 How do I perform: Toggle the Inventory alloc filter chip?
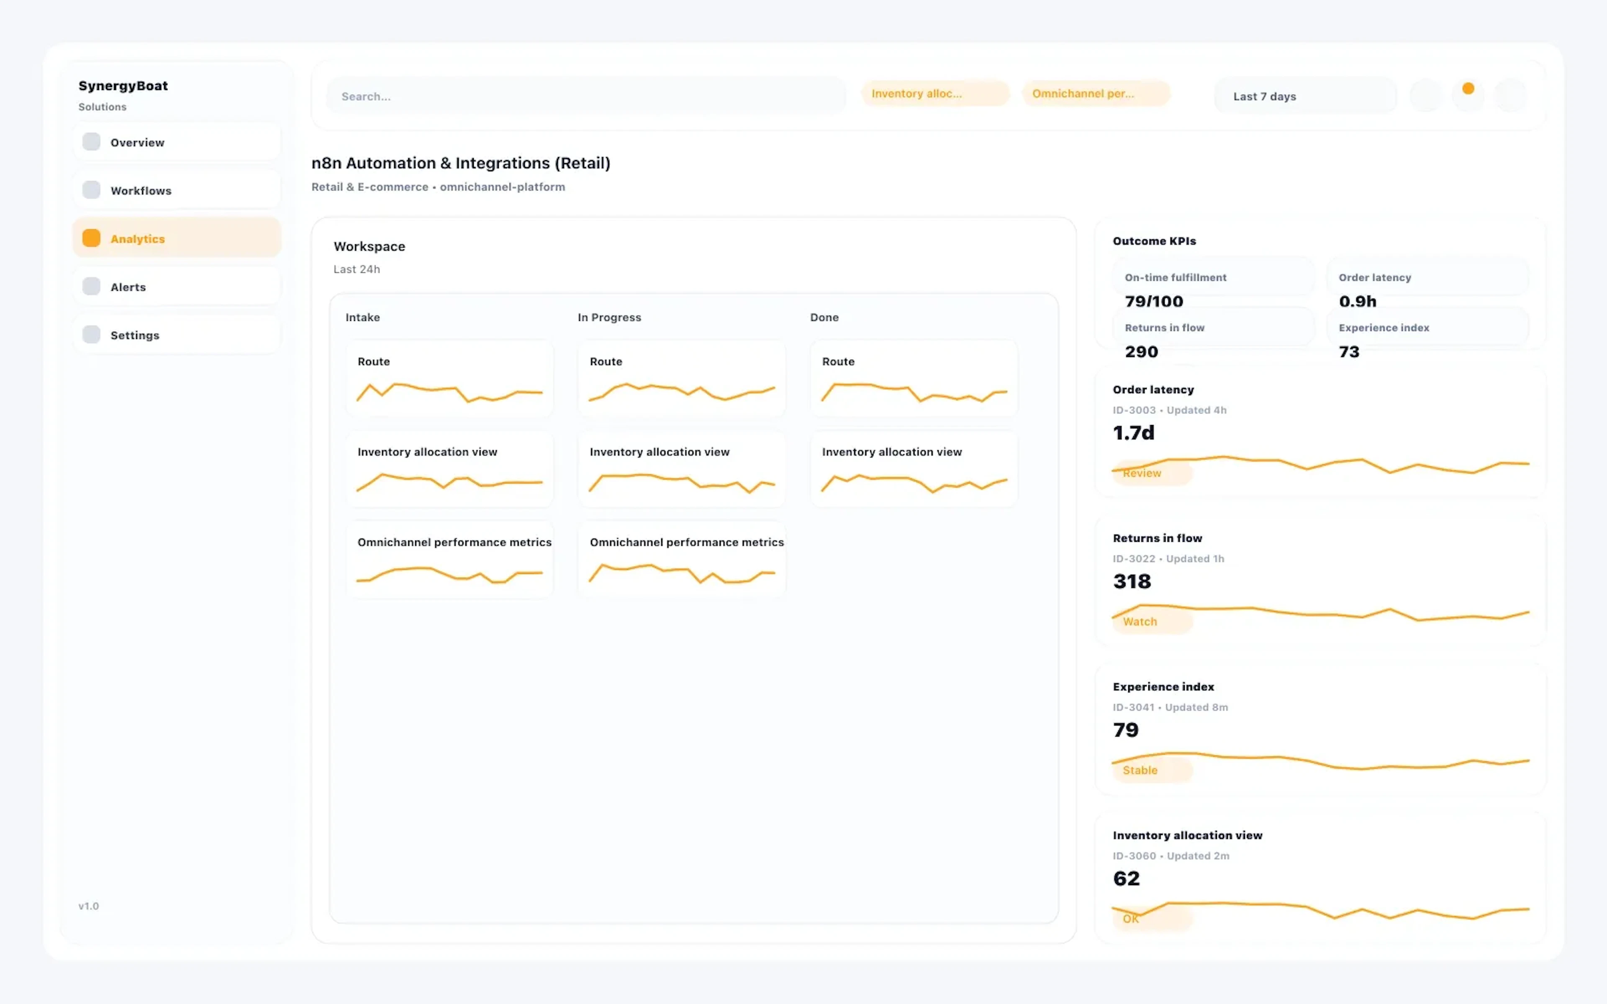935,93
